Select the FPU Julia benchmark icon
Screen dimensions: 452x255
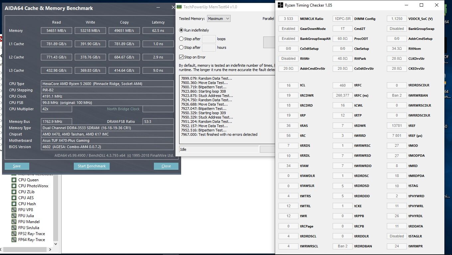click(x=14, y=216)
